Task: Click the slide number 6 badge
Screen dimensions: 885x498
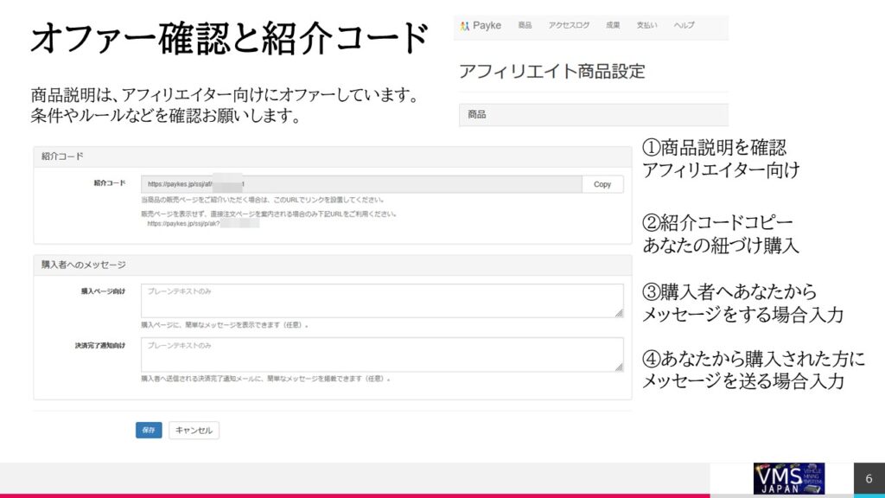Action: (x=869, y=479)
